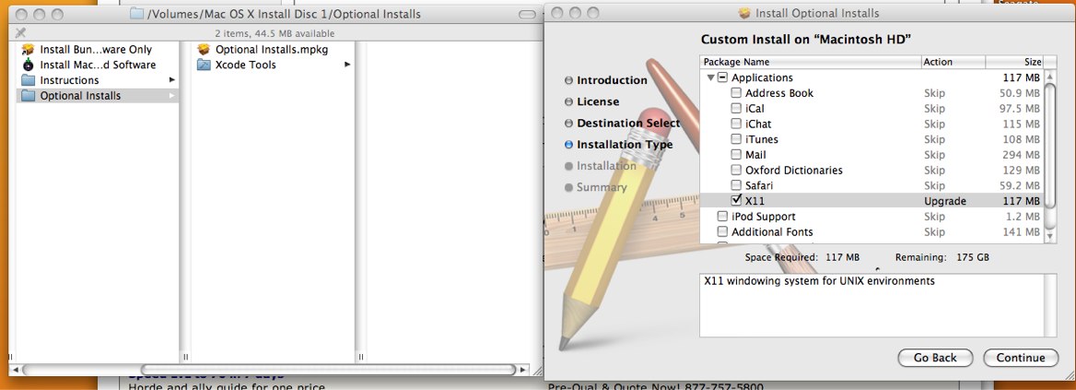This screenshot has width=1076, height=390.
Task: Enable the Oxford Dictionaries checkbox
Action: coord(736,171)
